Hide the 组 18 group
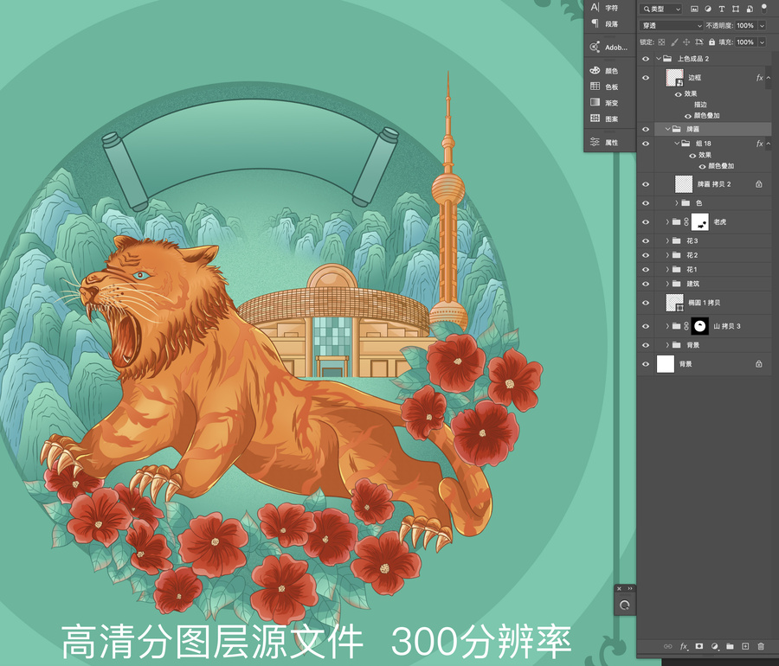779x666 pixels. (x=646, y=144)
